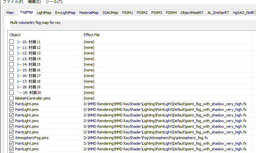Screen dimensions: 256x153
Task: Switch to the ObjectMaskRT tab
Action: [192, 13]
